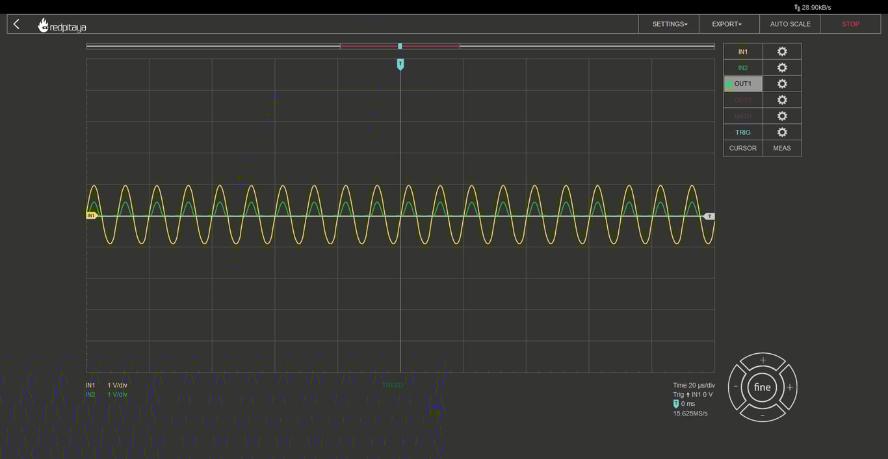The height and width of the screenshot is (459, 888).
Task: Toggle the IN2 channel
Action: [x=743, y=68]
